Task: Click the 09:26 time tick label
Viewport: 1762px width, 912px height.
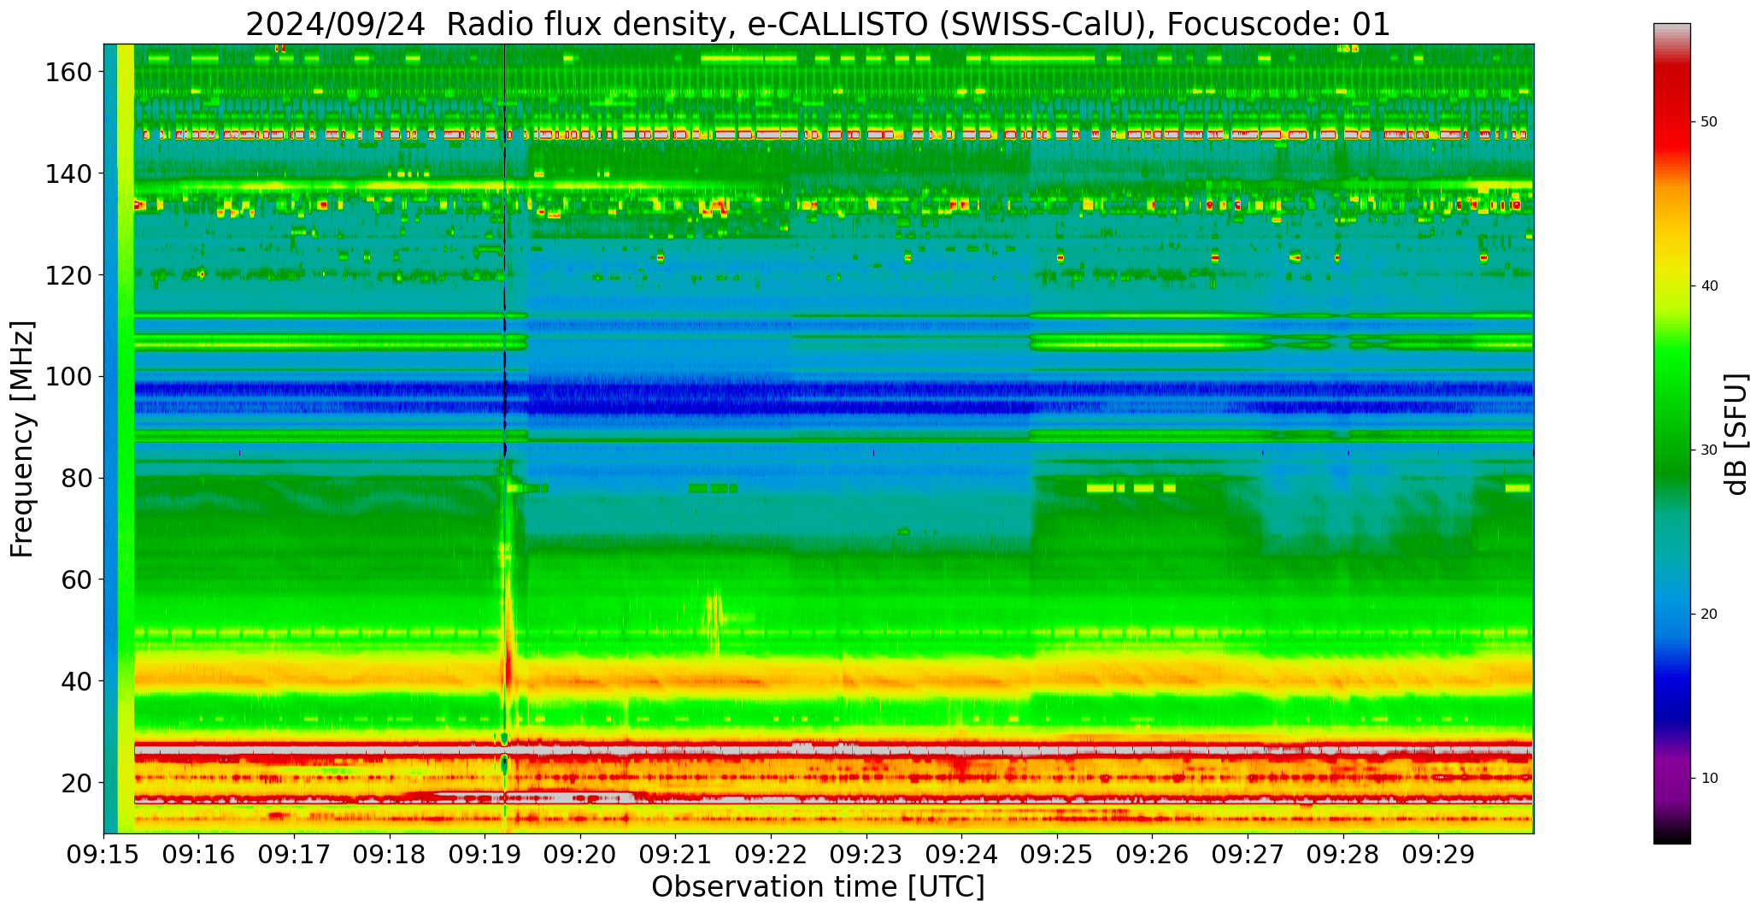Action: pyautogui.click(x=1152, y=856)
